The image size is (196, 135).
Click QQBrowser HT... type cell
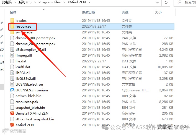[x=135, y=90]
